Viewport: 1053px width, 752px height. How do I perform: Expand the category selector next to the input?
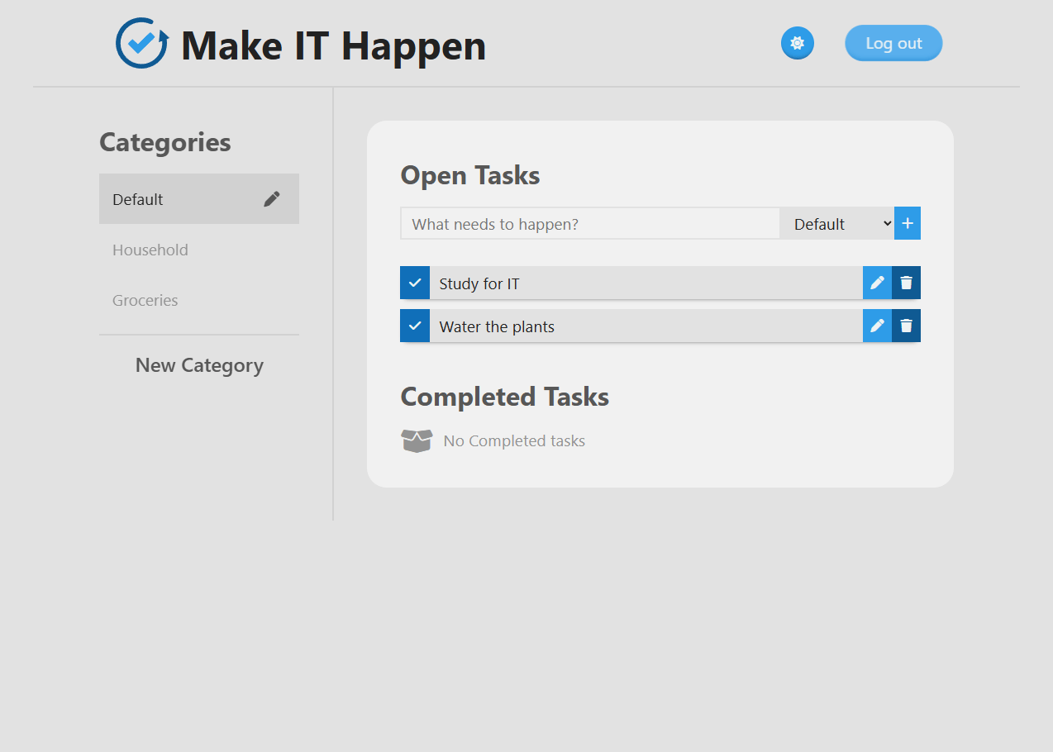click(837, 223)
